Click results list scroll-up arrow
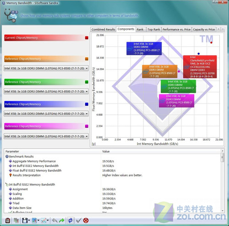 pos(223,151)
